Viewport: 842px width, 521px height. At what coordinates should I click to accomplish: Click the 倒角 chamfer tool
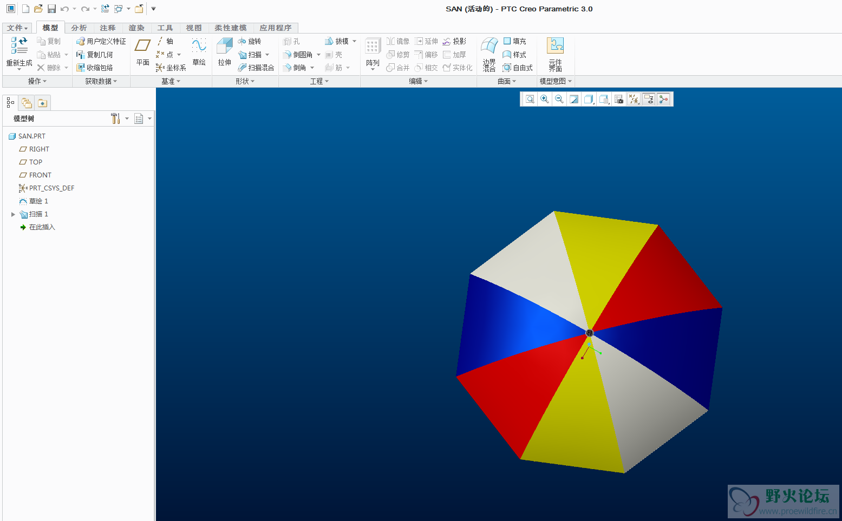pyautogui.click(x=295, y=68)
